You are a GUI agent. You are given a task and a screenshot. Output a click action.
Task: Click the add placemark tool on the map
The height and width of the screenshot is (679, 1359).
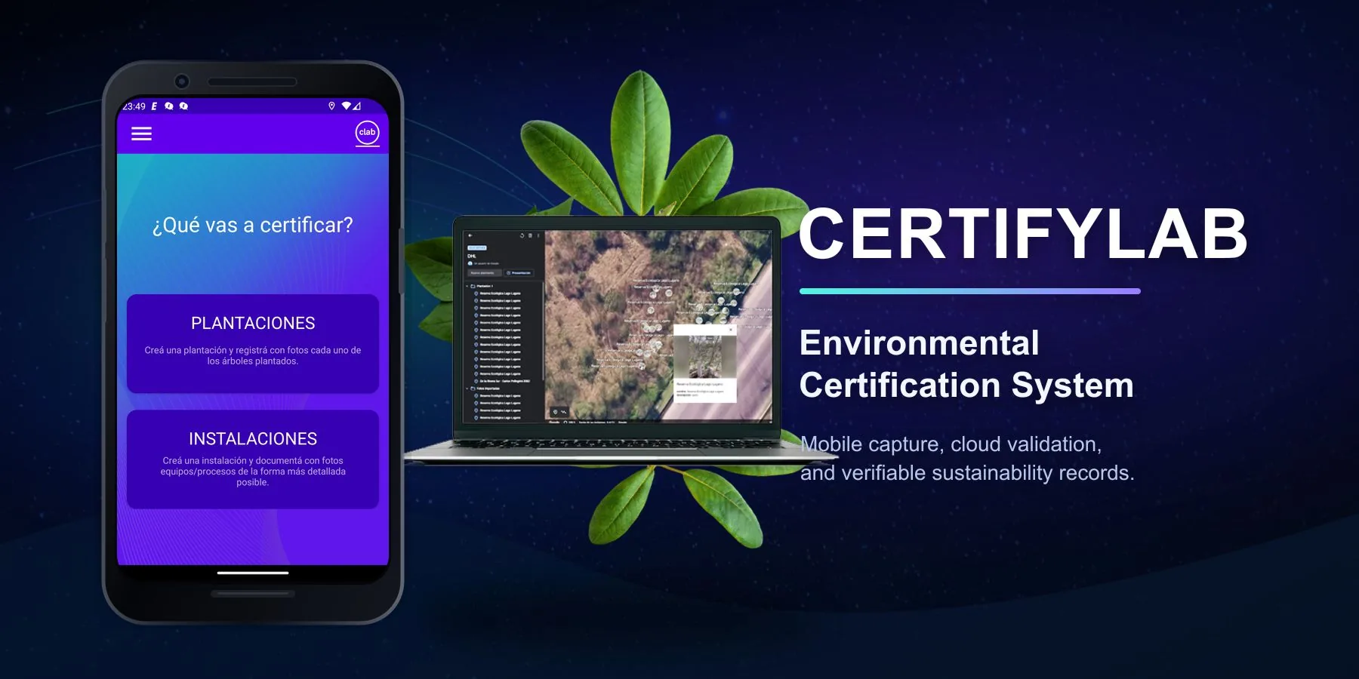pyautogui.click(x=555, y=412)
